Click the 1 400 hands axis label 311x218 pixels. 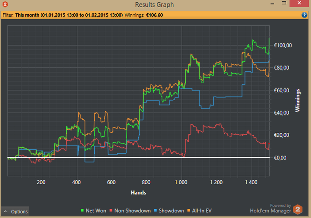point(251,182)
